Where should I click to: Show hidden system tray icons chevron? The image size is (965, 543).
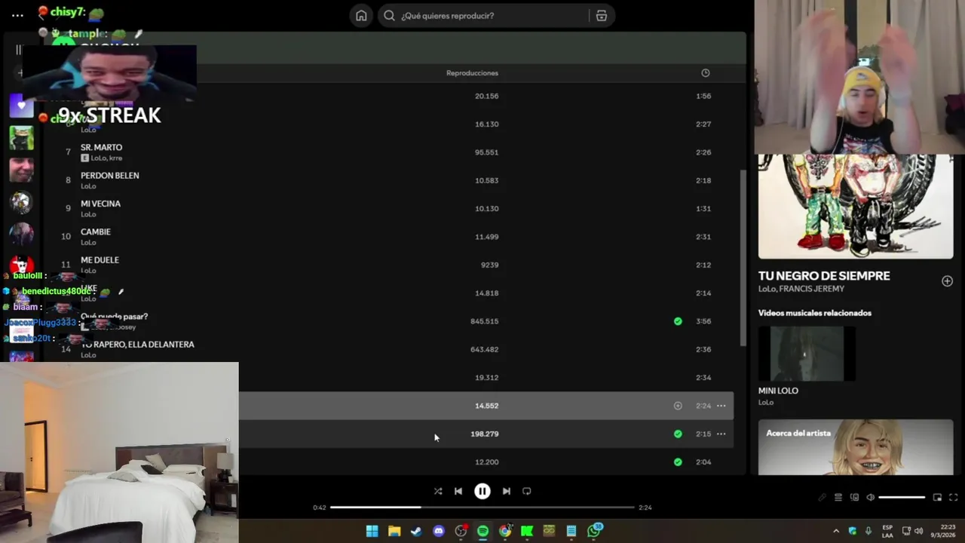[836, 531]
